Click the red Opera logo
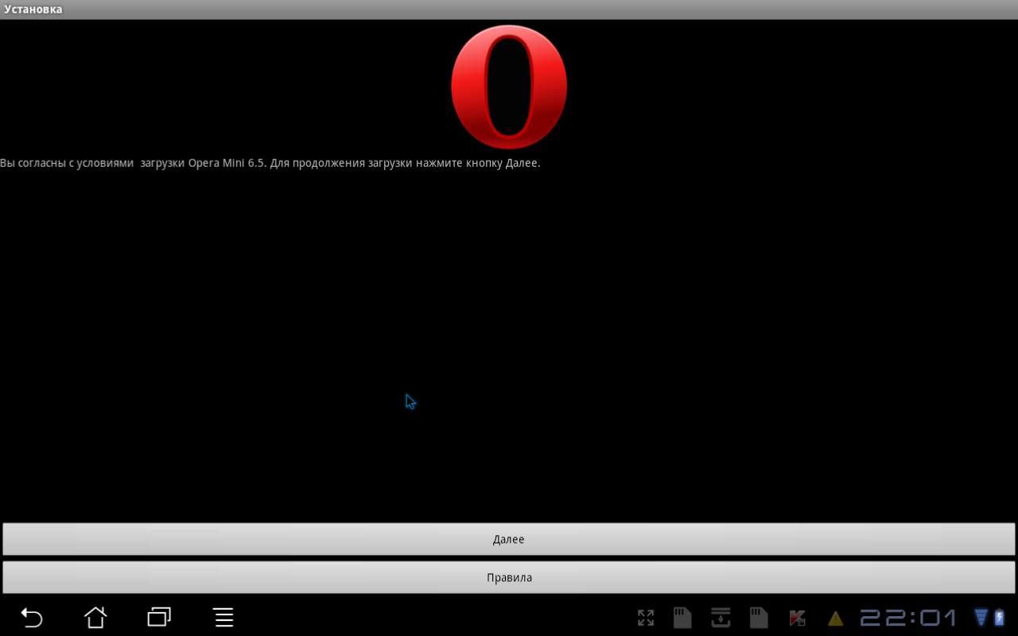 (x=509, y=87)
